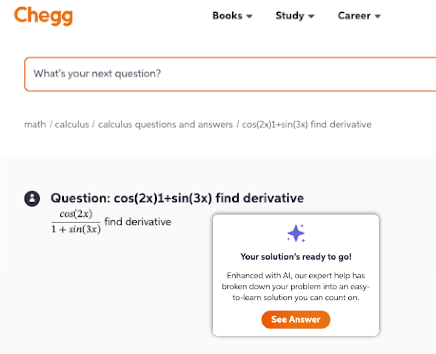
Task: Expand the Career dropdown arrow
Action: coord(378,17)
